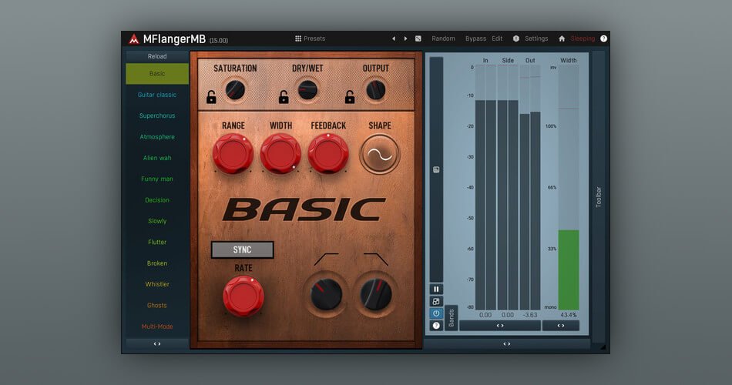
Task: Click the time graph icon on meter strip
Action: point(436,169)
